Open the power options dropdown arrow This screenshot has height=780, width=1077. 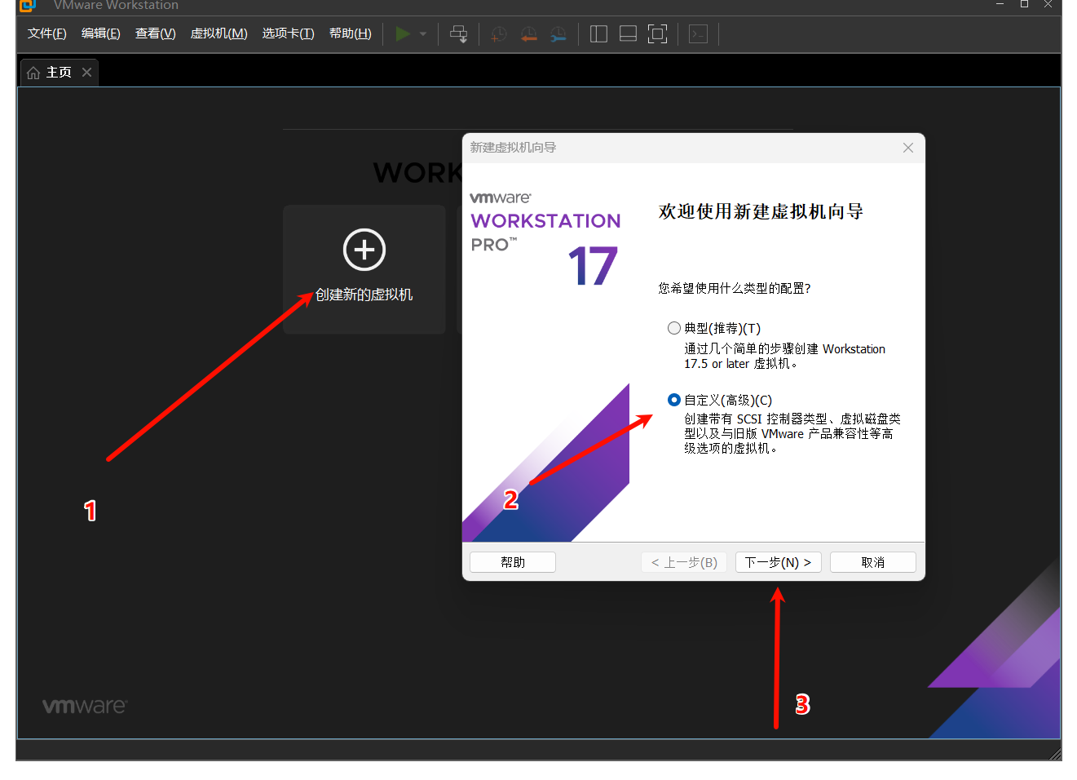point(423,33)
